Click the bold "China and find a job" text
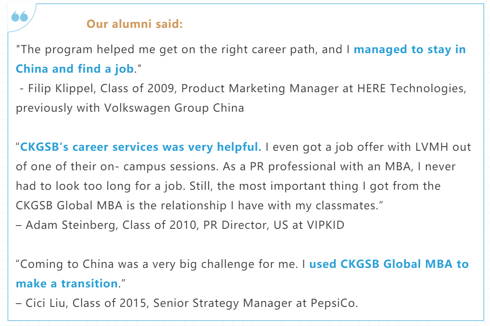 [75, 69]
